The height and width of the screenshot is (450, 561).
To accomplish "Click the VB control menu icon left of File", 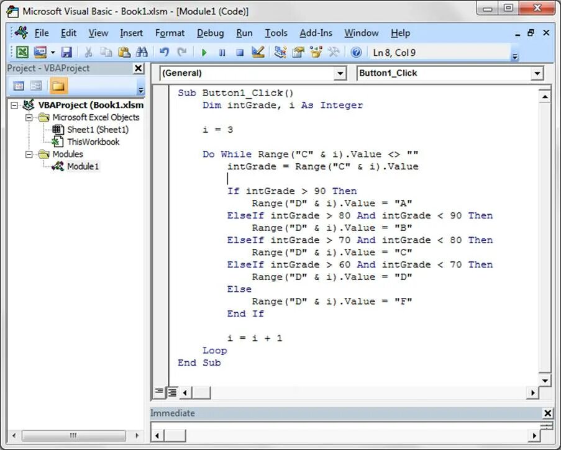I will point(21,32).
